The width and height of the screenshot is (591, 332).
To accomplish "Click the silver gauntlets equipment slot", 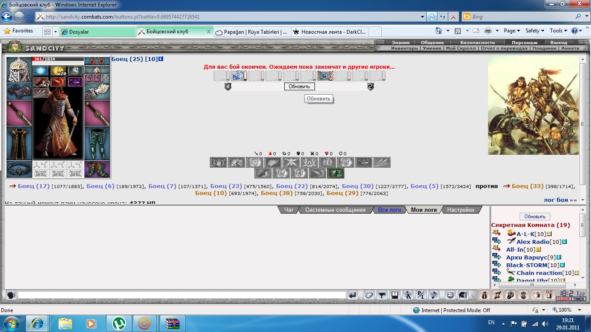I will 97,91.
